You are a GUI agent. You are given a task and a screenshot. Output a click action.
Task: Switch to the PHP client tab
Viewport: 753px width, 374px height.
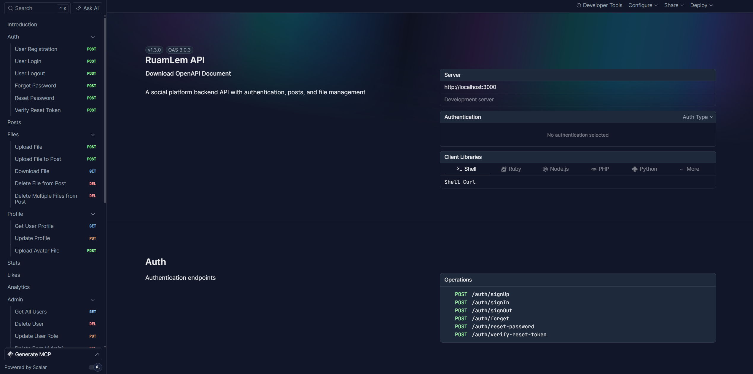coord(600,169)
